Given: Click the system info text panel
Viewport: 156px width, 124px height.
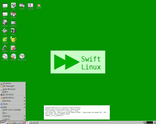Looking at the screenshot, I should (x=77, y=112).
